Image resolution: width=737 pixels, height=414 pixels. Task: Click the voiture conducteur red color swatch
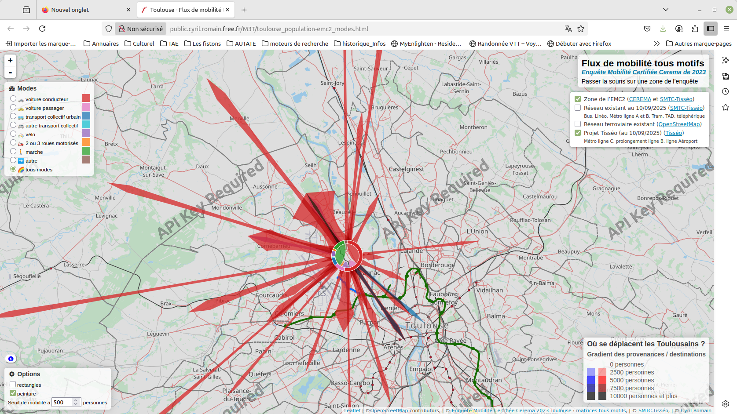tap(86, 98)
